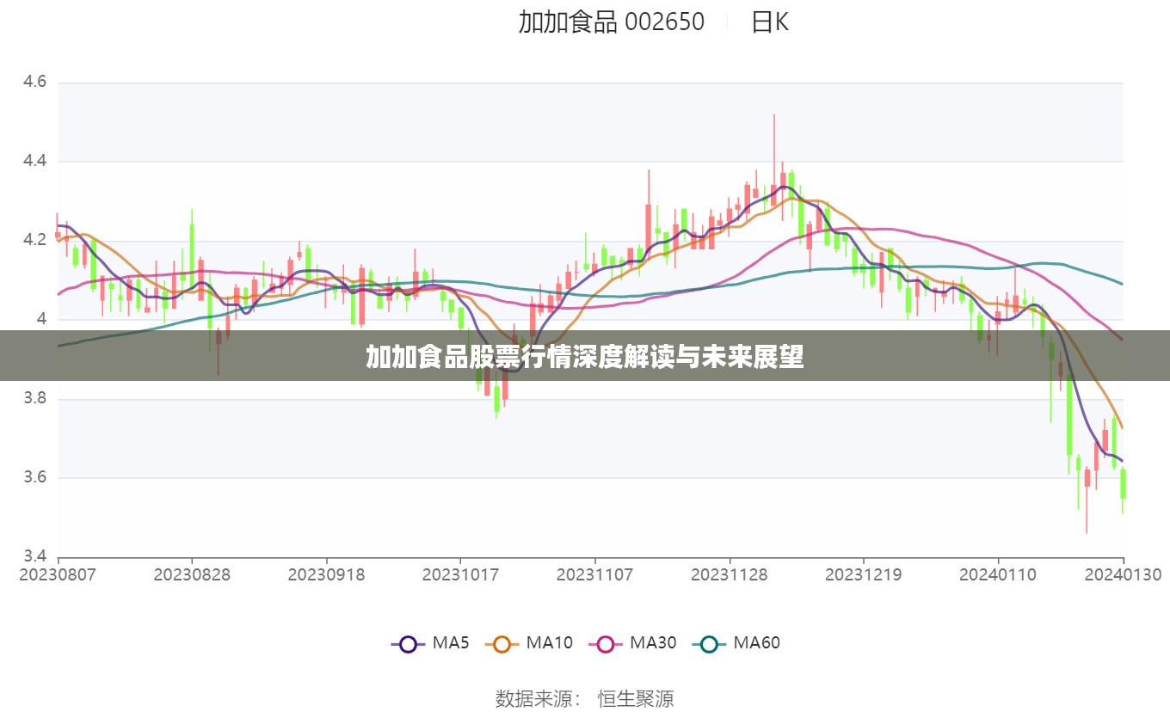Click the x-axis date label 20231107

pos(594,574)
